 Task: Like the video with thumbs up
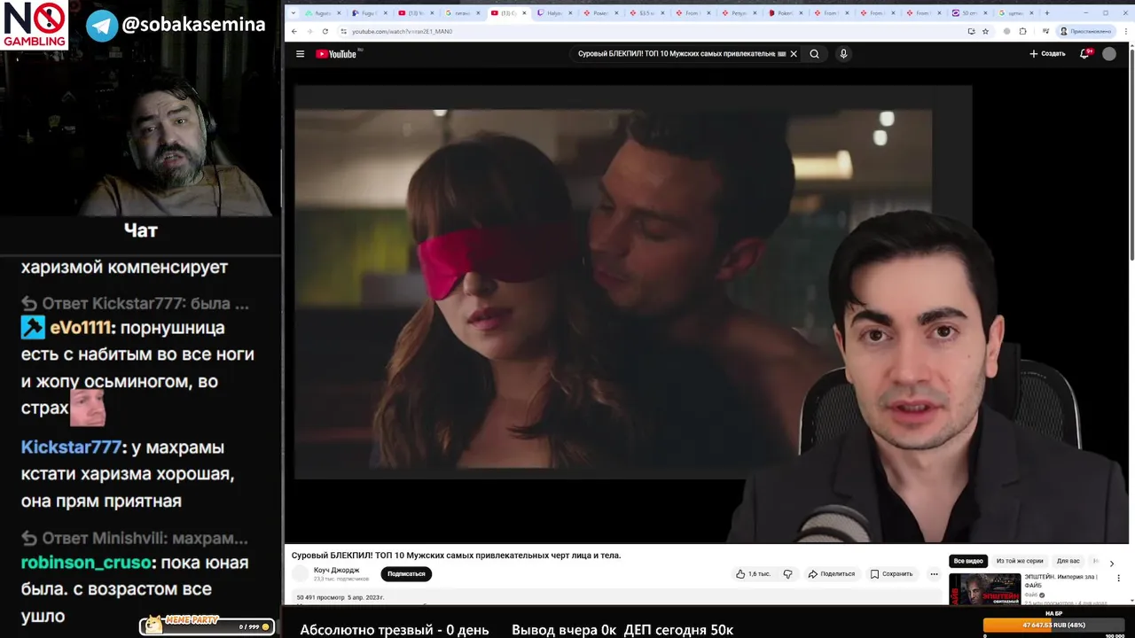click(753, 574)
